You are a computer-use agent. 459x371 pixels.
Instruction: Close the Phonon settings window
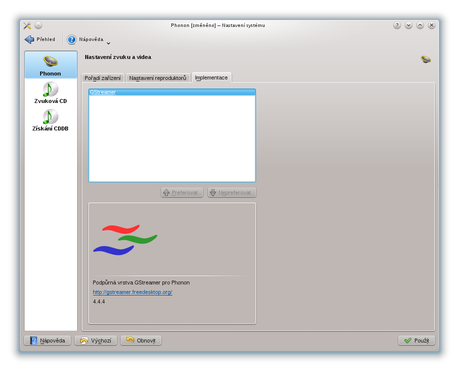[x=431, y=25]
